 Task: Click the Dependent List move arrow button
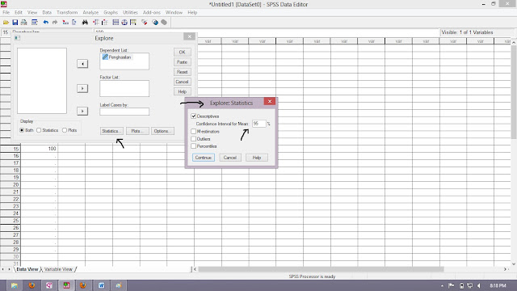82,64
